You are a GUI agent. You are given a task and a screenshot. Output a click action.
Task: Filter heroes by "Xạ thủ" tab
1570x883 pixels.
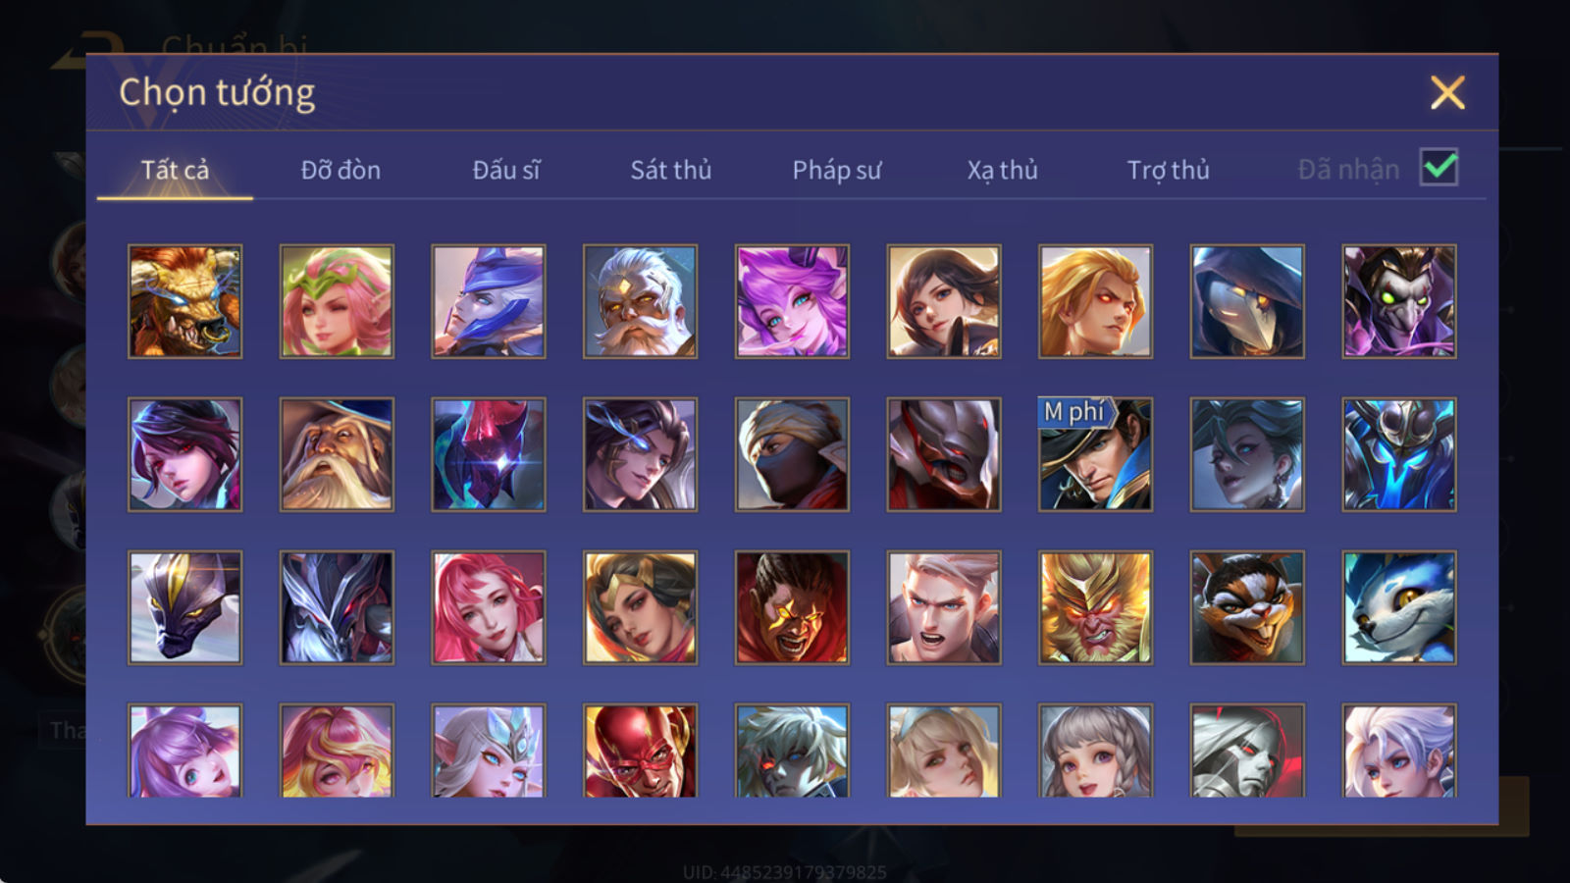pos(1002,170)
